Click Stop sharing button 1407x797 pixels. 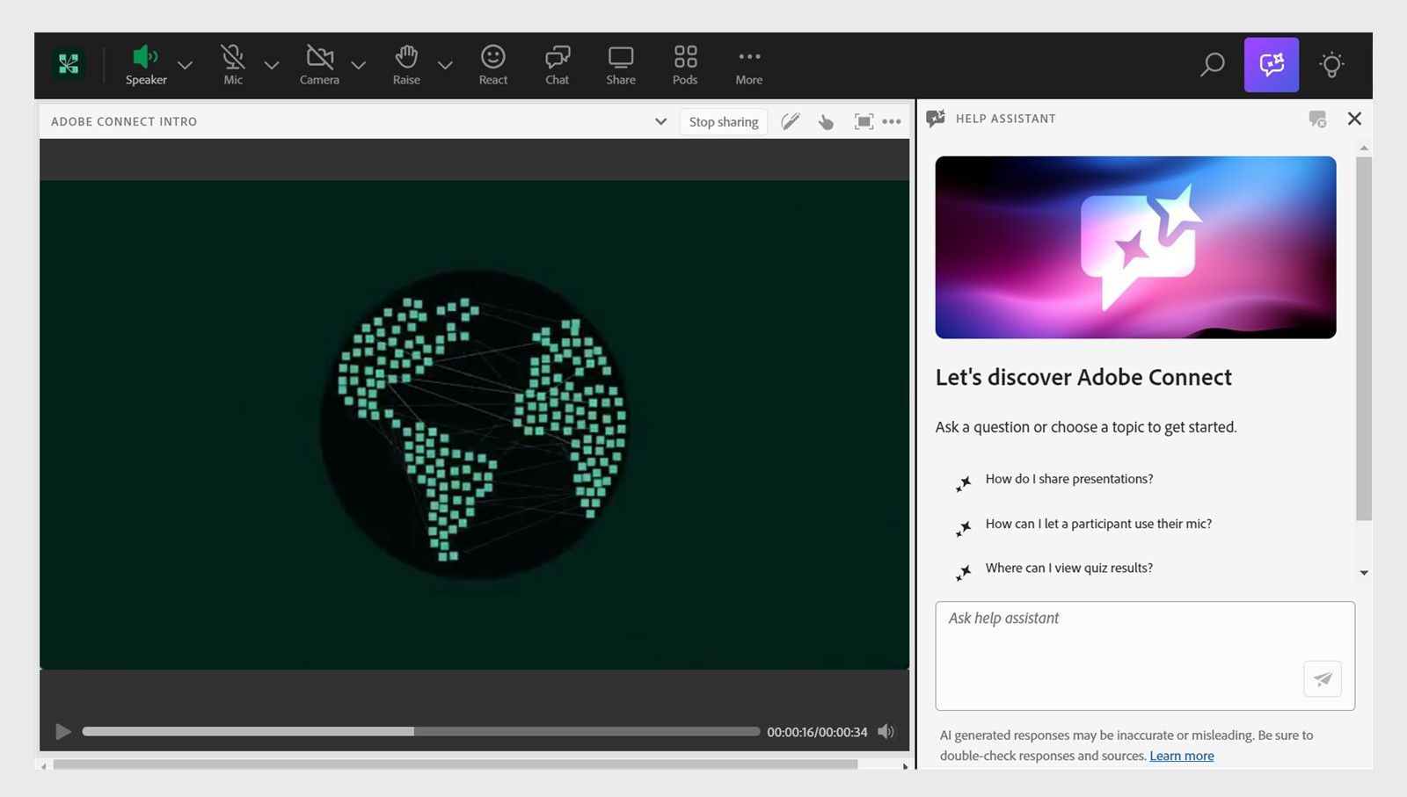[724, 122]
